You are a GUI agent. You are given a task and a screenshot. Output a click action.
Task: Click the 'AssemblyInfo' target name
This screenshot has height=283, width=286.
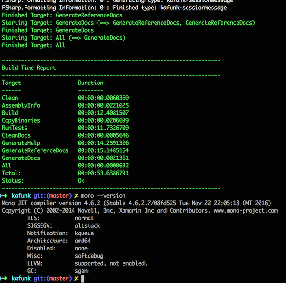tap(21, 105)
